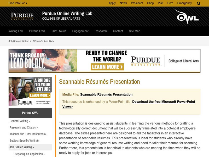Collapse the Job Search Writing section
Viewport: 209px width, 157px height.
click(x=22, y=147)
